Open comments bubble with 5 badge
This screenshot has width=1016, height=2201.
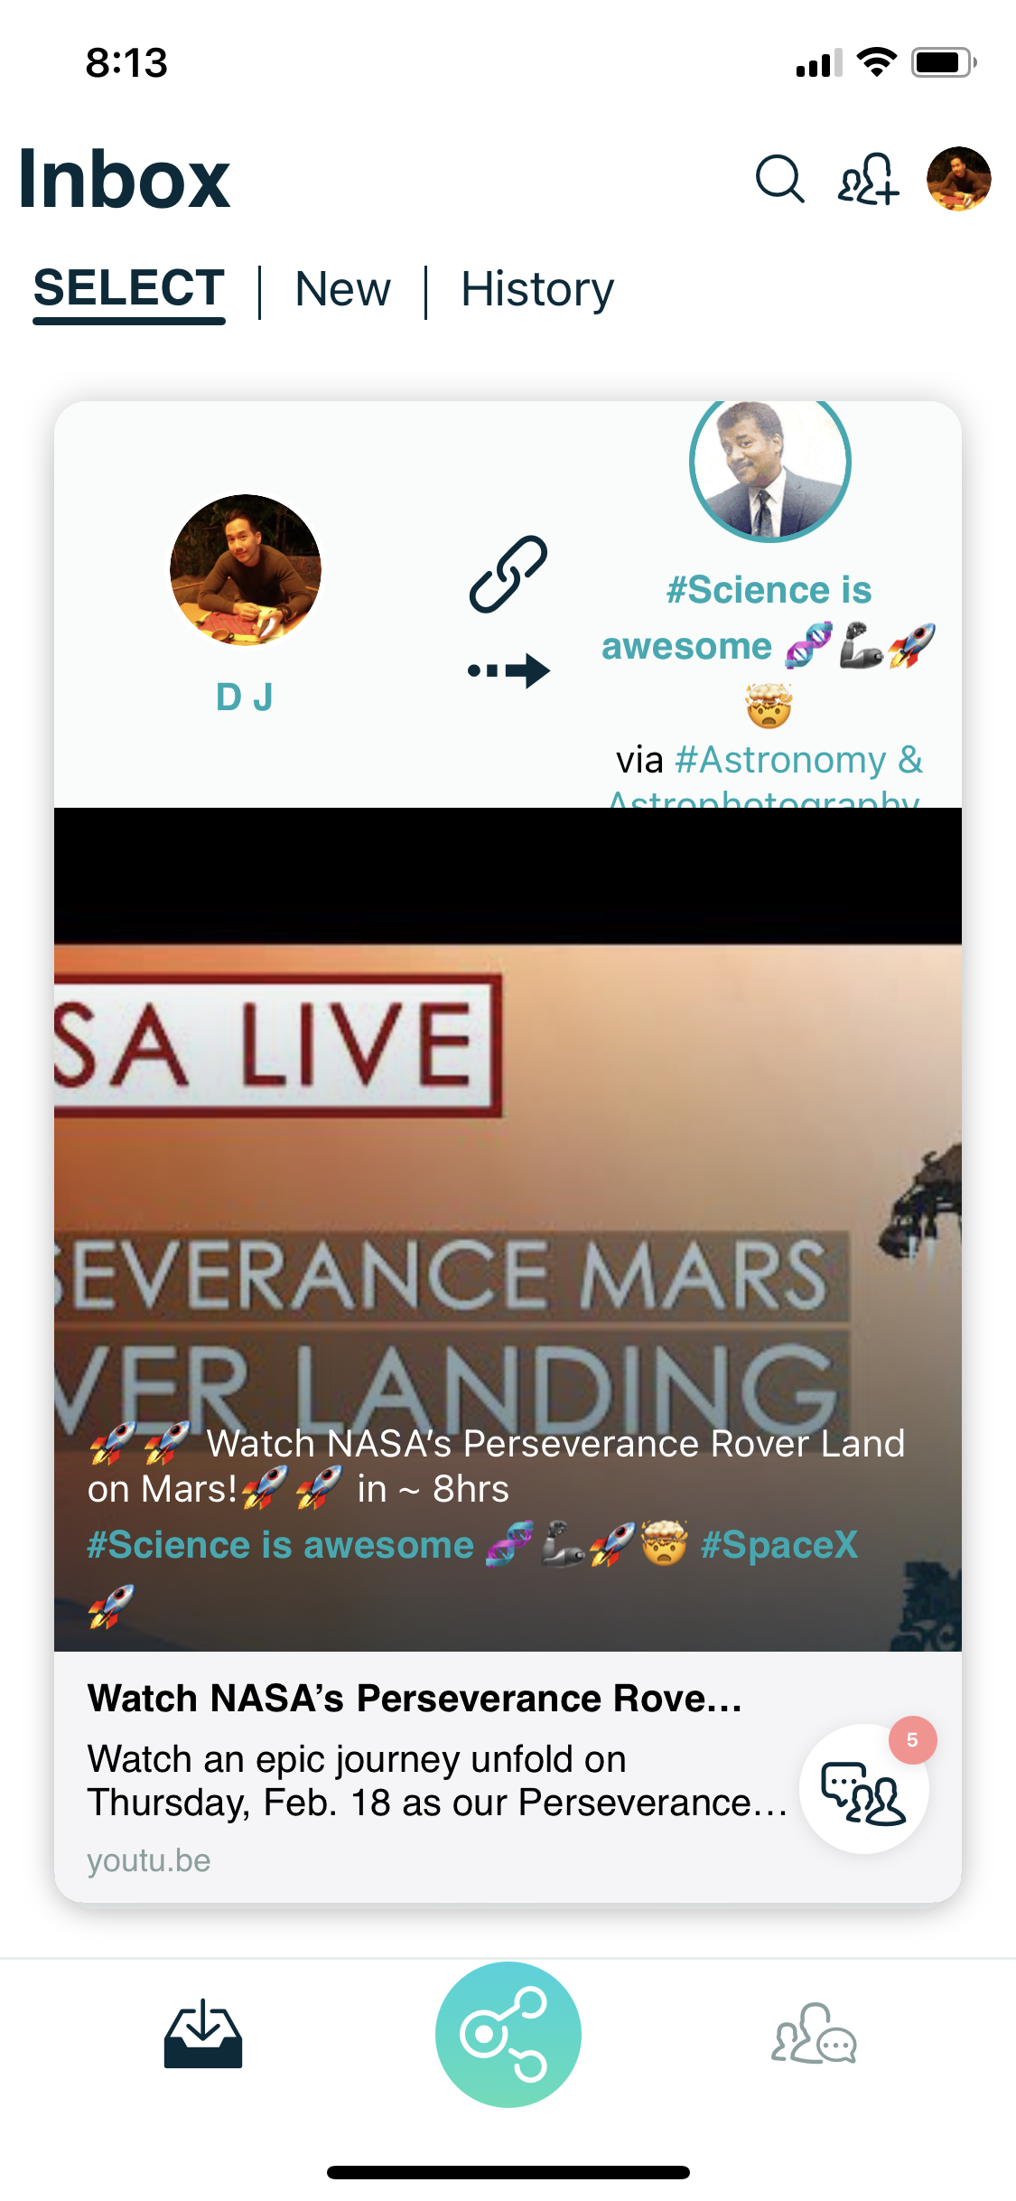point(864,1789)
